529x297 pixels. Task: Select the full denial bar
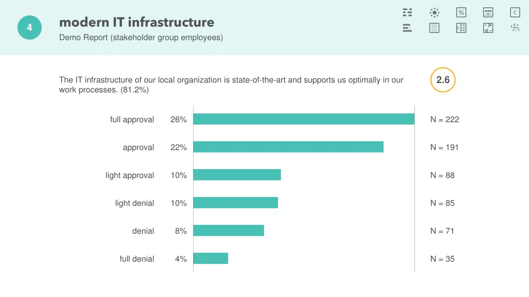click(x=211, y=258)
